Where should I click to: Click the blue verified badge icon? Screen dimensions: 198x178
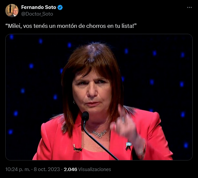click(x=60, y=7)
